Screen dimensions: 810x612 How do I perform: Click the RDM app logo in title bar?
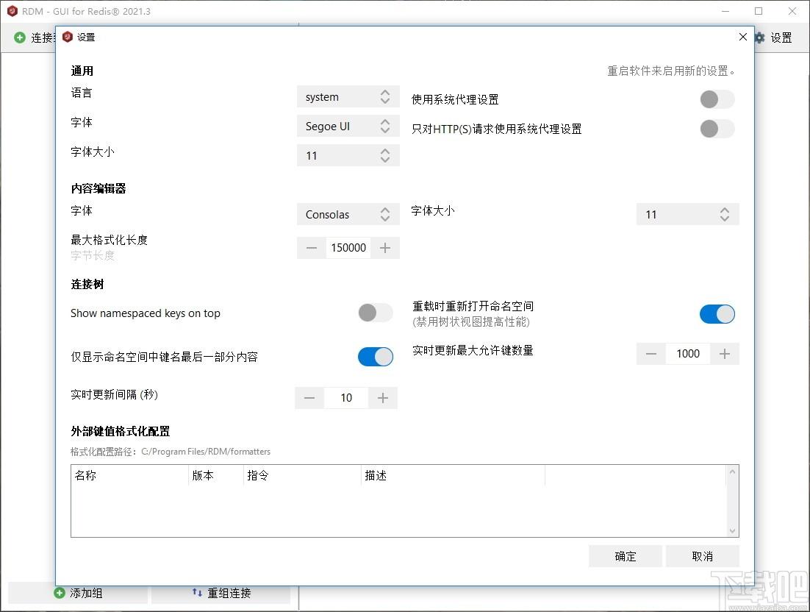12,11
